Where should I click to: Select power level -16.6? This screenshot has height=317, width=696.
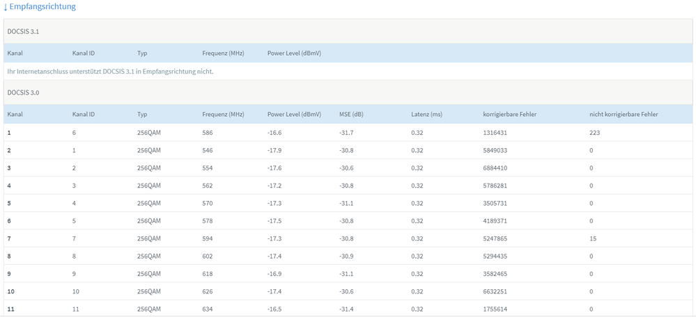(274, 132)
